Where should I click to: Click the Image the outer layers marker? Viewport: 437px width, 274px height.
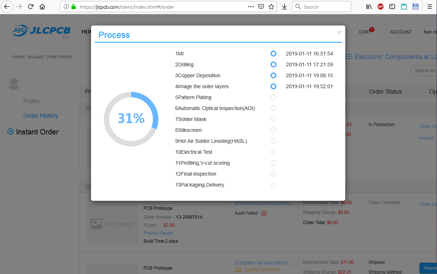pyautogui.click(x=273, y=86)
